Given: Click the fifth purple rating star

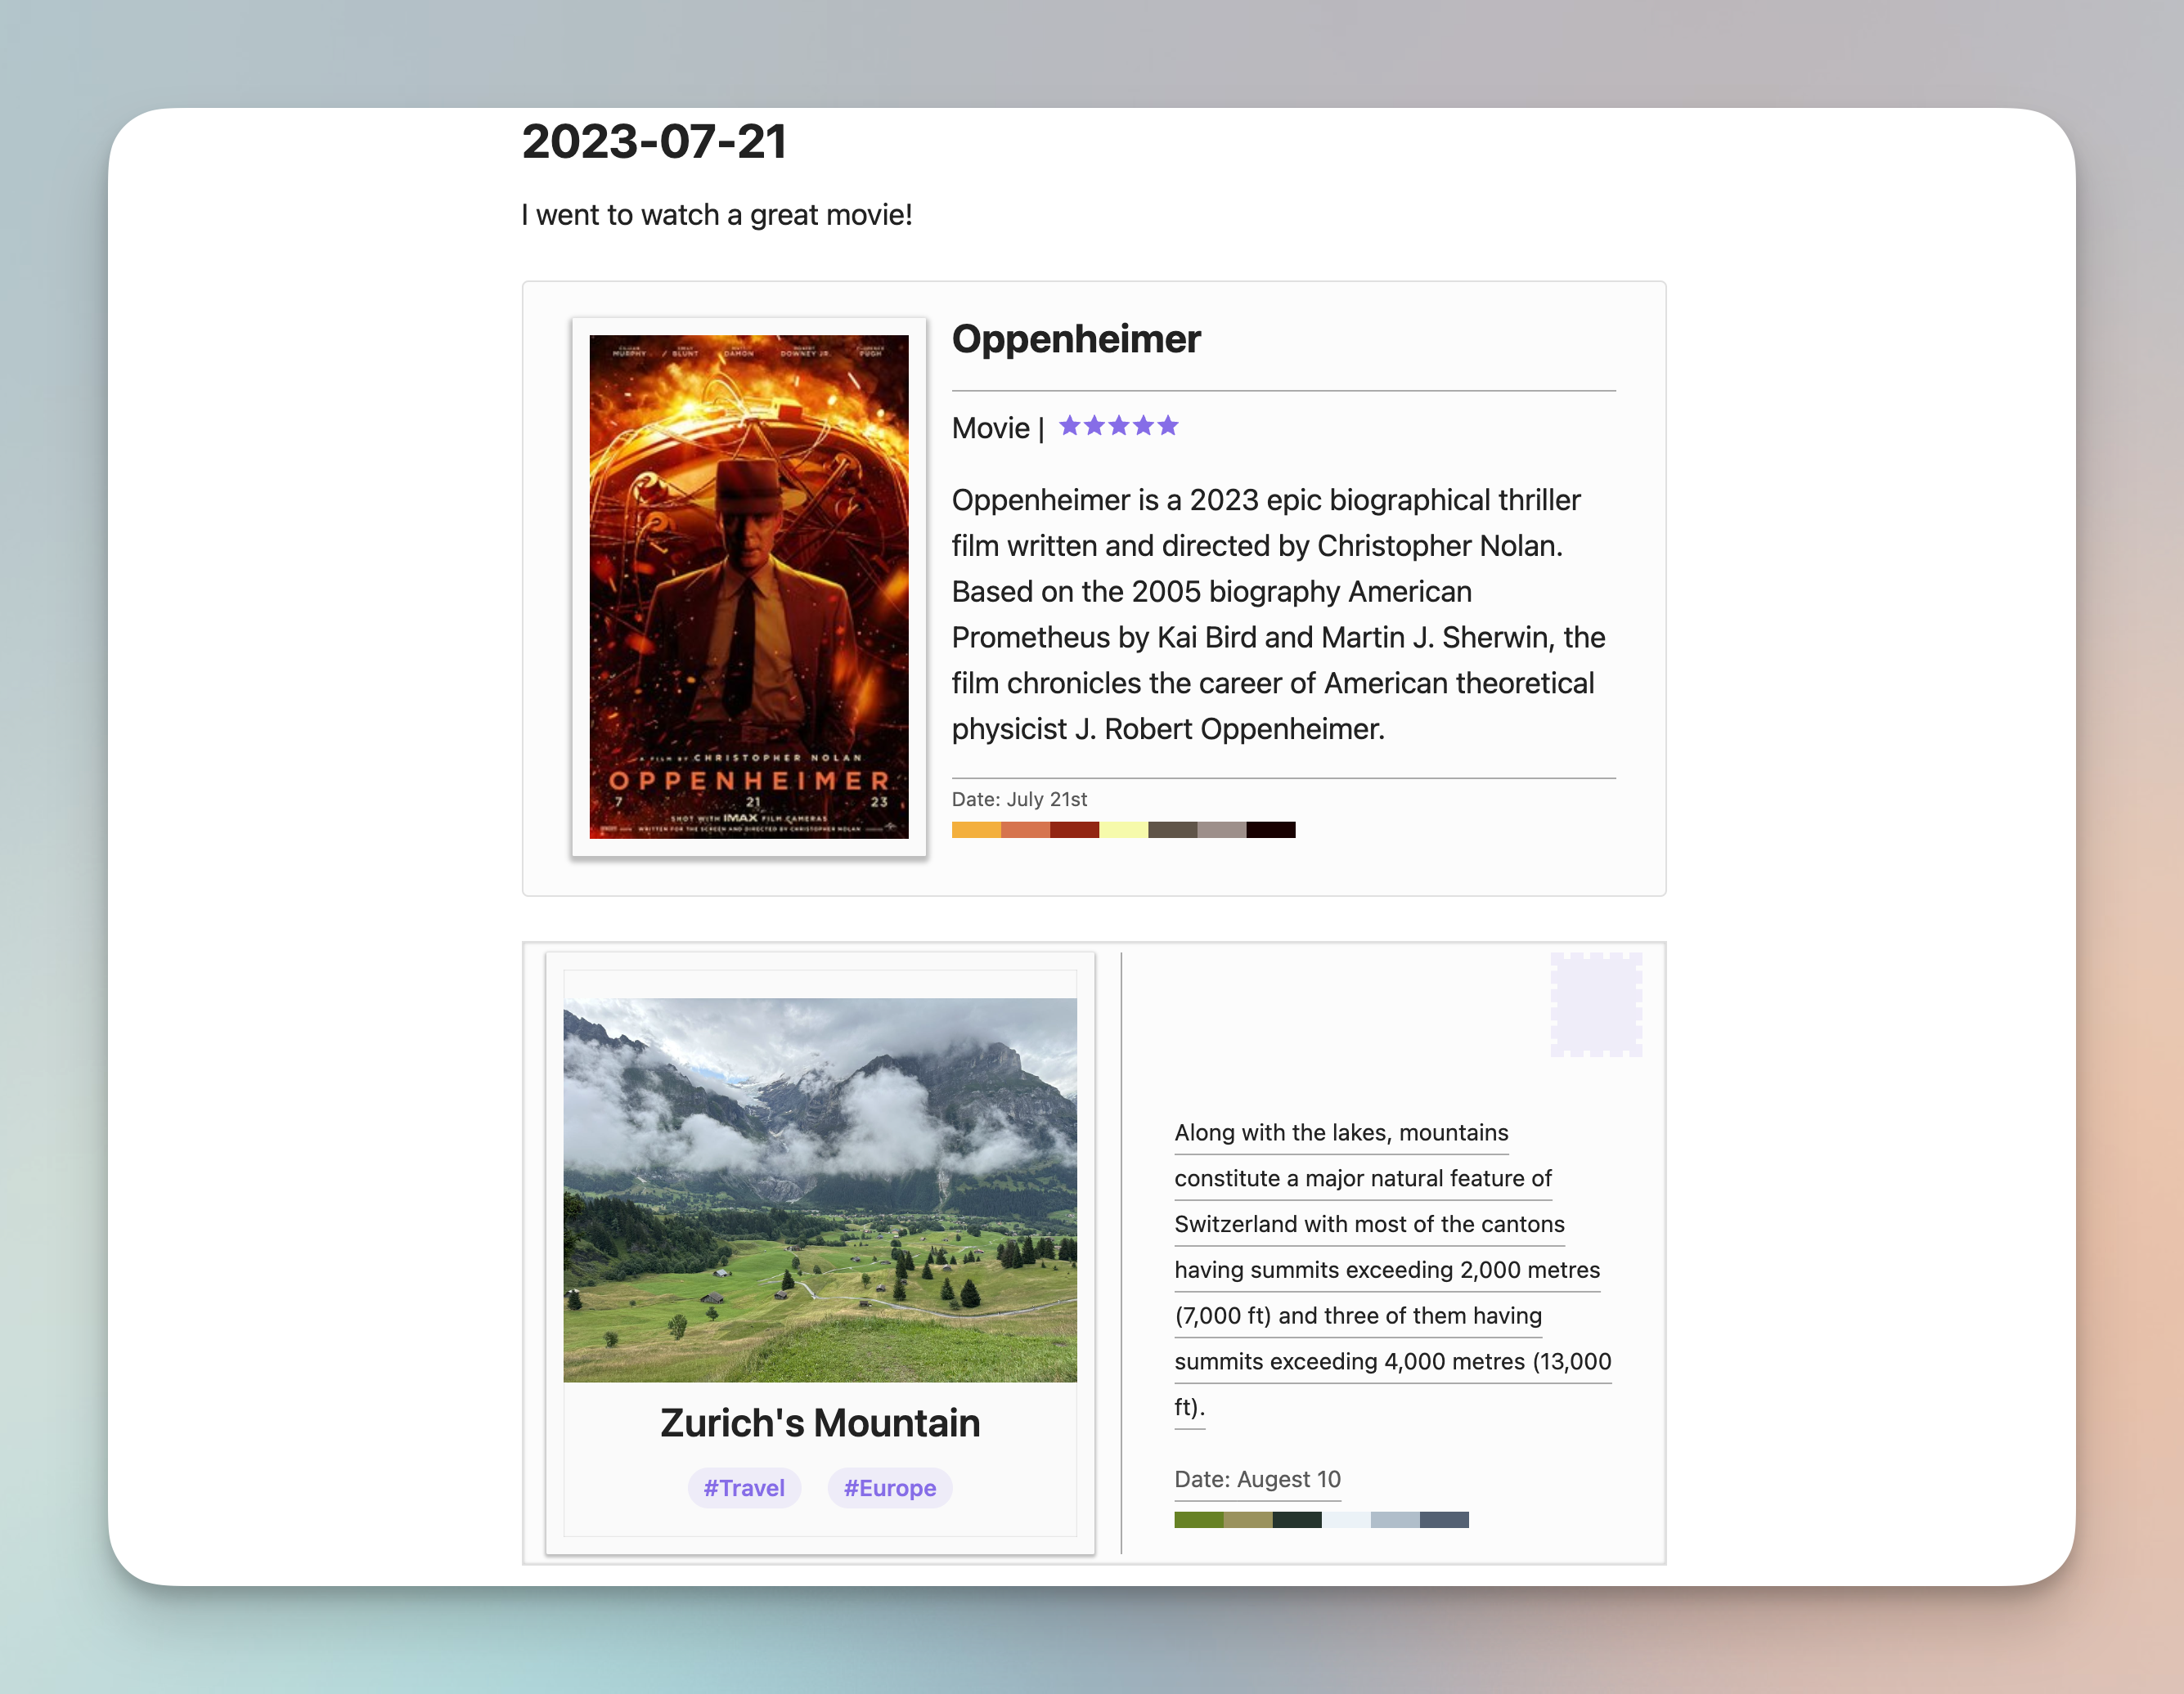Looking at the screenshot, I should point(1168,427).
